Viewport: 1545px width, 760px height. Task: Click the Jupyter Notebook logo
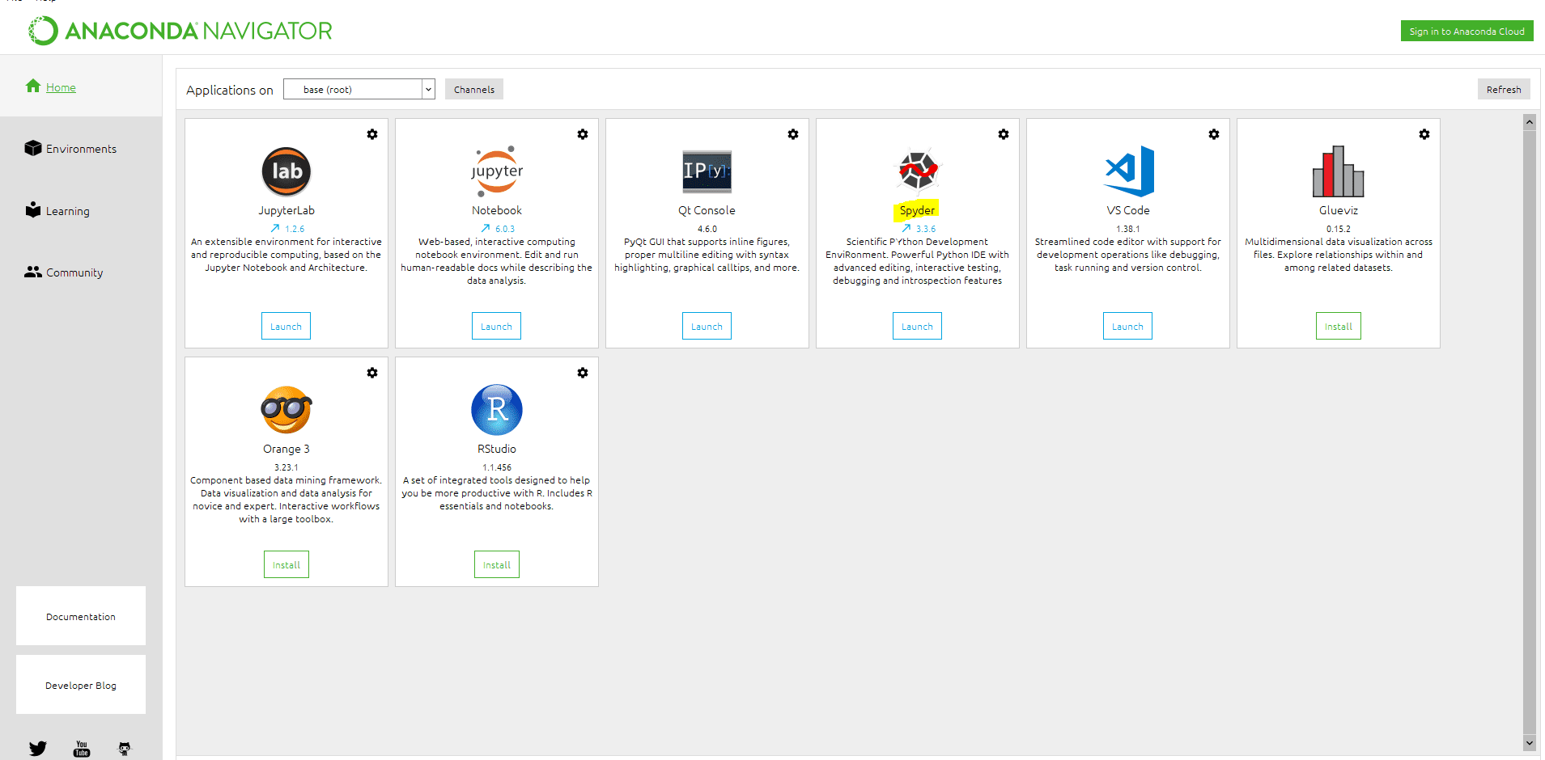coord(497,171)
